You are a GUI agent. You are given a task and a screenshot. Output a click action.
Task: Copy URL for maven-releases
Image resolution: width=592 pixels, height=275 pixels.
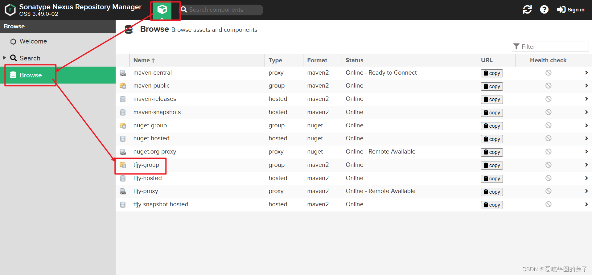492,99
